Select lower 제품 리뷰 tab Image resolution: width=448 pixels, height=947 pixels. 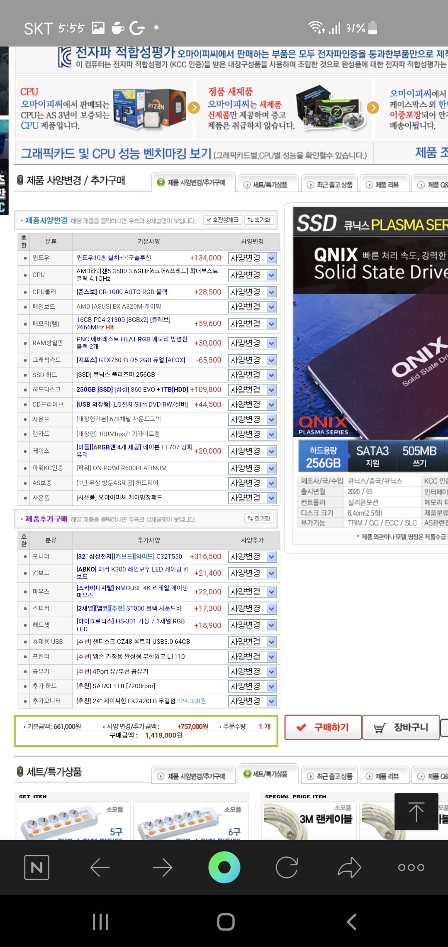pyautogui.click(x=385, y=776)
